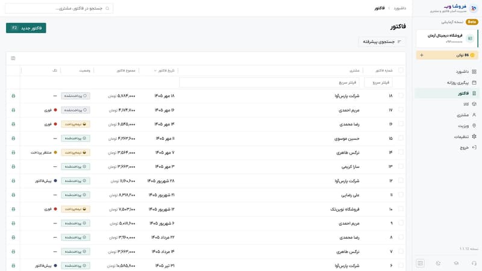This screenshot has height=271, width=482.
Task: Open the column settings icon above the table
Action: click(13, 58)
